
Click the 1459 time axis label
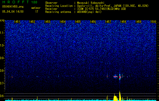coord(138,21)
